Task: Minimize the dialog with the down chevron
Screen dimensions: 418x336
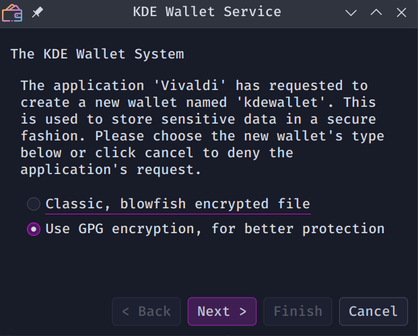Action: pos(351,12)
